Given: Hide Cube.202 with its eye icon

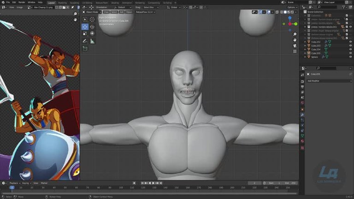Looking at the screenshot, I should tap(350, 42).
